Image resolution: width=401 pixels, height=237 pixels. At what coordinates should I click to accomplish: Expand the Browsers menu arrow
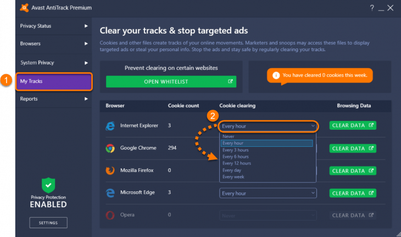point(86,43)
